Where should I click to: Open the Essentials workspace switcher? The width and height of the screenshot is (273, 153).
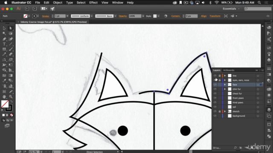point(231,8)
